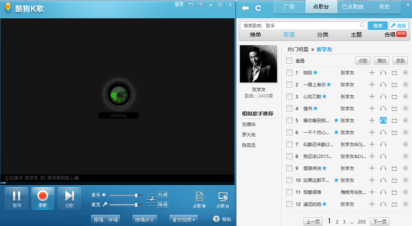Screen dimensions: 412x226
Task: Click highlighted headphone icon for 等你等到我...
Action: point(383,120)
